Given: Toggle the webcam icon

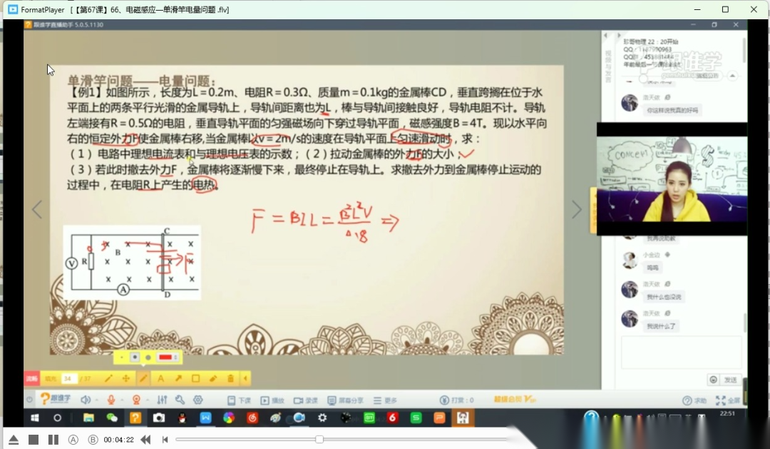Looking at the screenshot, I should [x=136, y=400].
